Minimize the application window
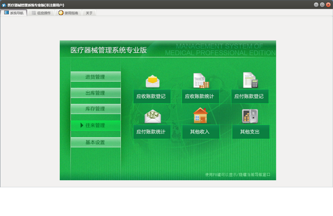 pos(316,5)
